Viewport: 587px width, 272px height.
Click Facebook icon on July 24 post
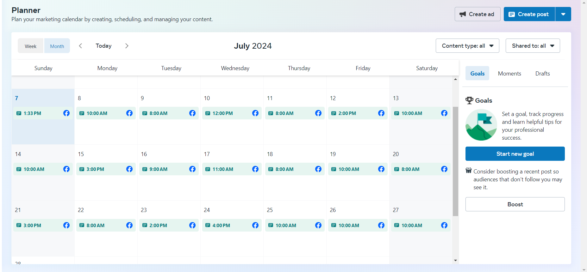(255, 225)
